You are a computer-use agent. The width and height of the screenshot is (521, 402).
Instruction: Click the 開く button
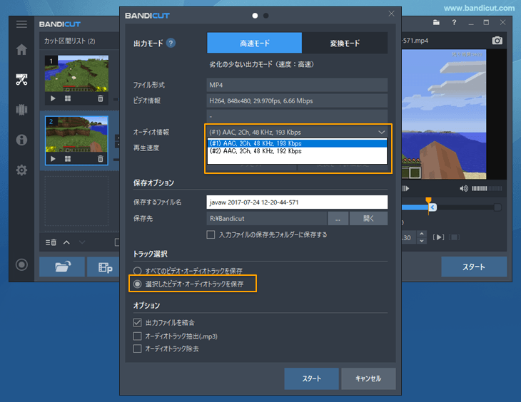click(368, 218)
